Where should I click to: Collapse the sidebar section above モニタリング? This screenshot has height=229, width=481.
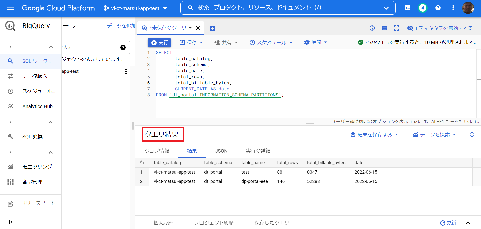[51, 152]
